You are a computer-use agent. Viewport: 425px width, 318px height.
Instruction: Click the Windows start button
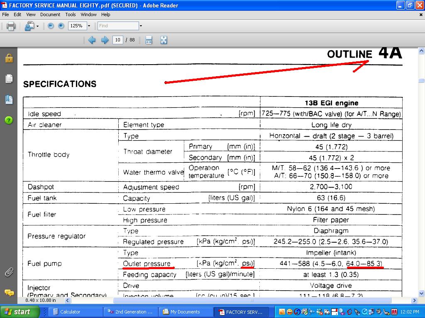[x=17, y=312]
